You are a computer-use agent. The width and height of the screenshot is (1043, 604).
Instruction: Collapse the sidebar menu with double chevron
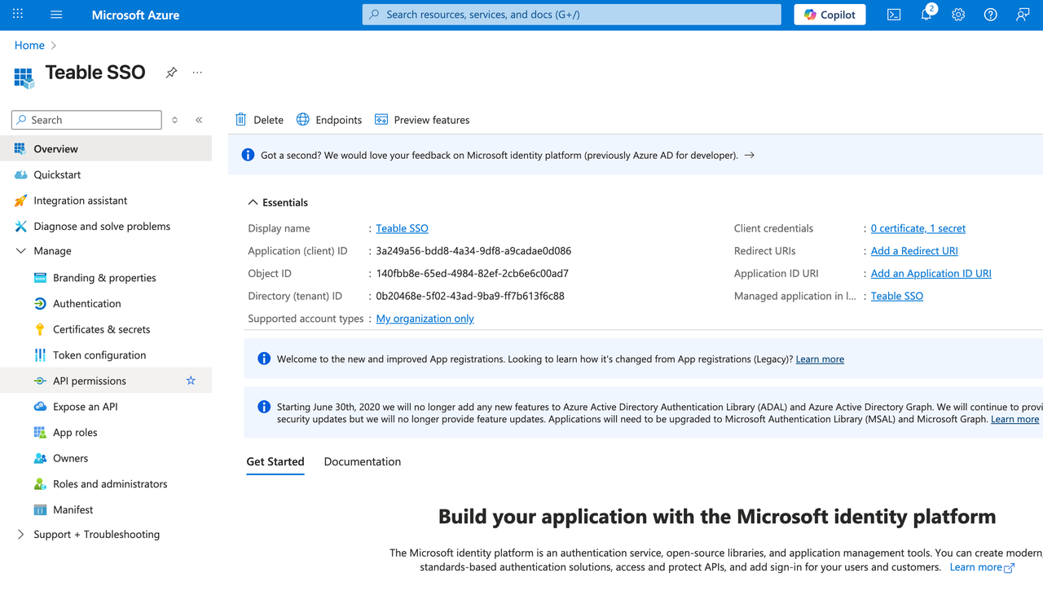(x=199, y=120)
